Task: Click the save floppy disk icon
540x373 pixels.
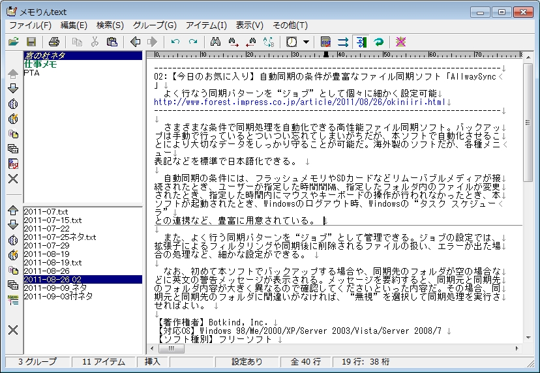Action: pyautogui.click(x=31, y=42)
